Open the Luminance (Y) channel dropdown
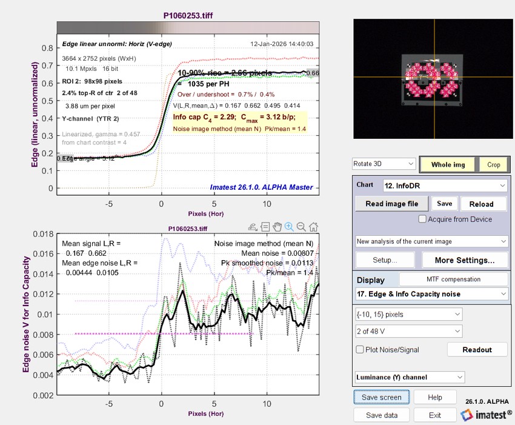This screenshot has width=515, height=425. click(410, 377)
